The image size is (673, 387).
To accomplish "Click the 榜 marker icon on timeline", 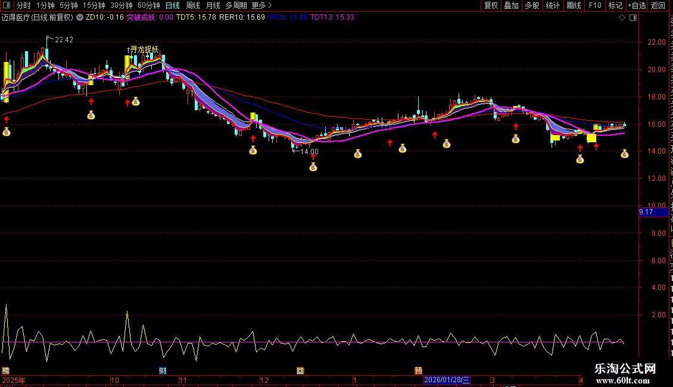I will [x=5, y=370].
